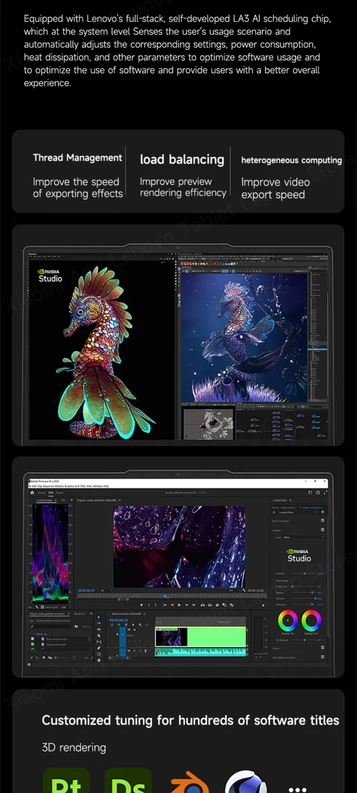
Task: Click the Program monitor playhead marker
Action: point(165,596)
